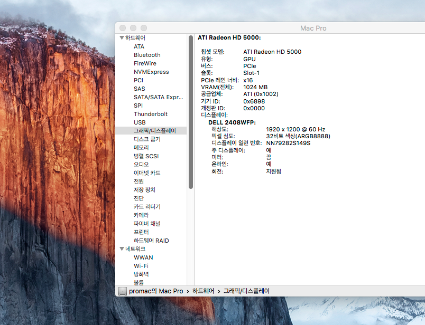Screen dimensions: 425x325
Task: Select the ATI Radeon HD 5000 header
Action: click(x=229, y=38)
